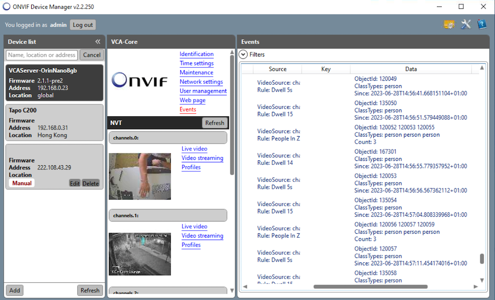Viewport: 495px width, 300px height.
Task: Select event with ObjectId 120056 120057 120059
Action: 360,232
